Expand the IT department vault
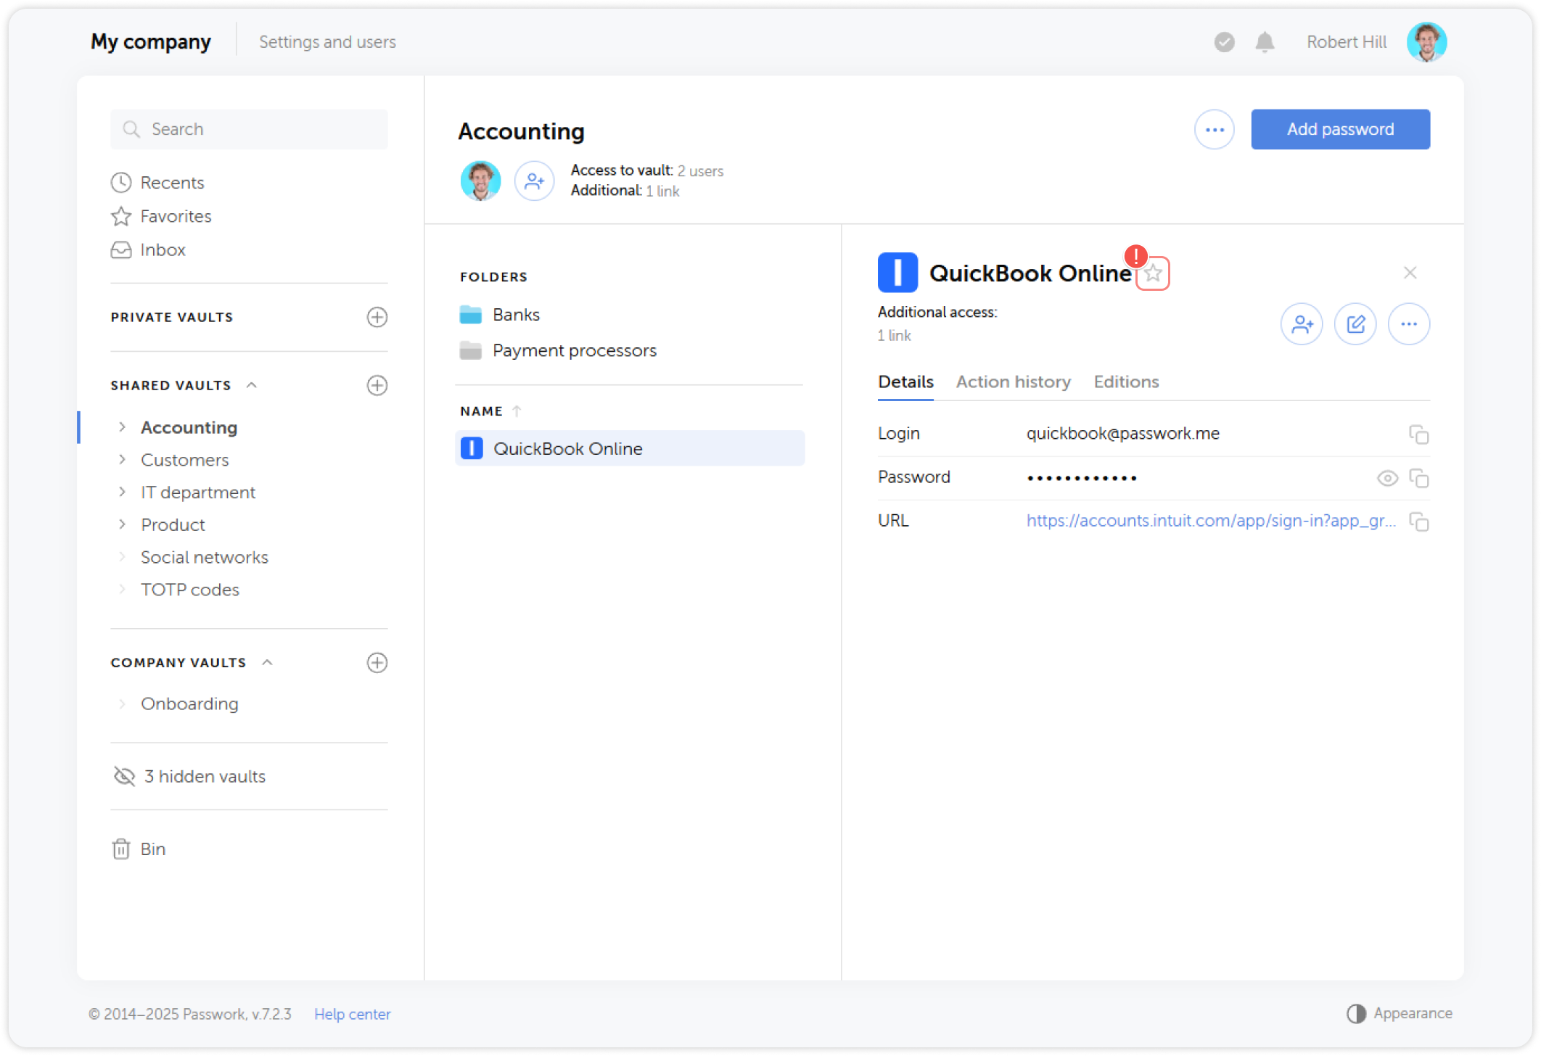 pyautogui.click(x=122, y=492)
